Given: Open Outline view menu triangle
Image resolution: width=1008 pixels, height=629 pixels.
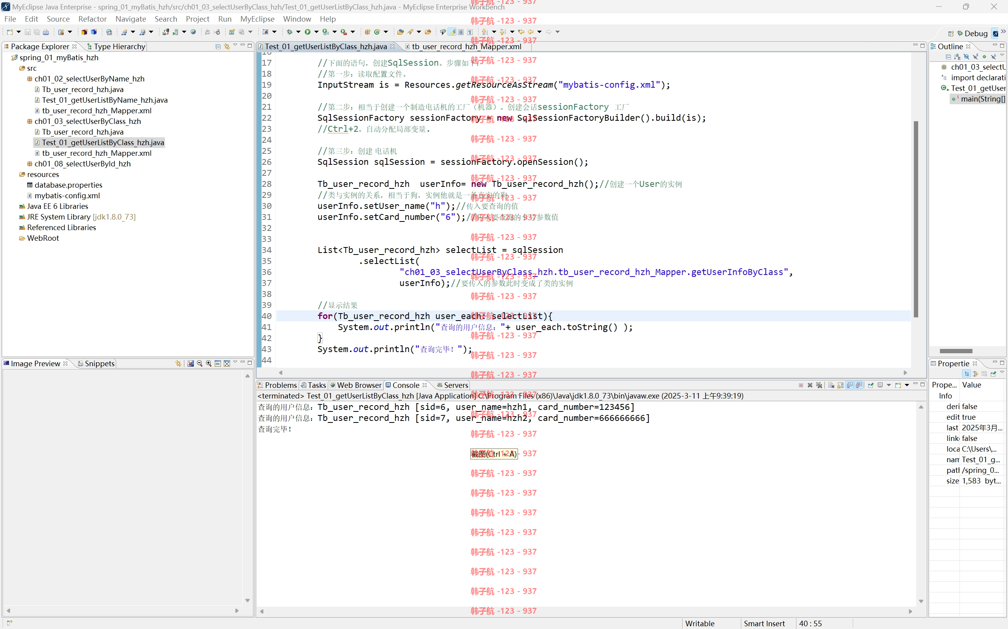Looking at the screenshot, I should click(1002, 55).
